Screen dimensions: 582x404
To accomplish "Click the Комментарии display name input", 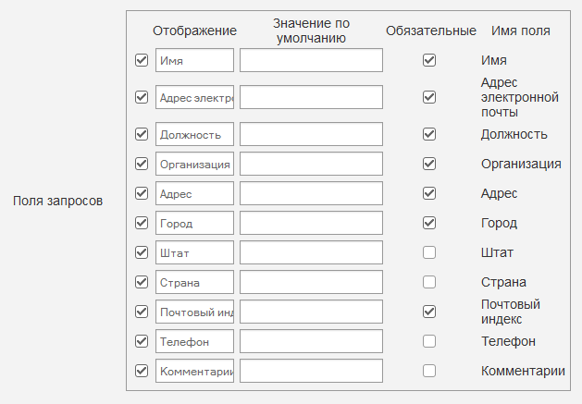I will (194, 371).
